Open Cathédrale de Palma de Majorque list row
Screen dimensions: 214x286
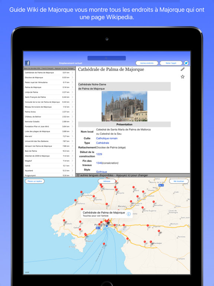(49, 73)
